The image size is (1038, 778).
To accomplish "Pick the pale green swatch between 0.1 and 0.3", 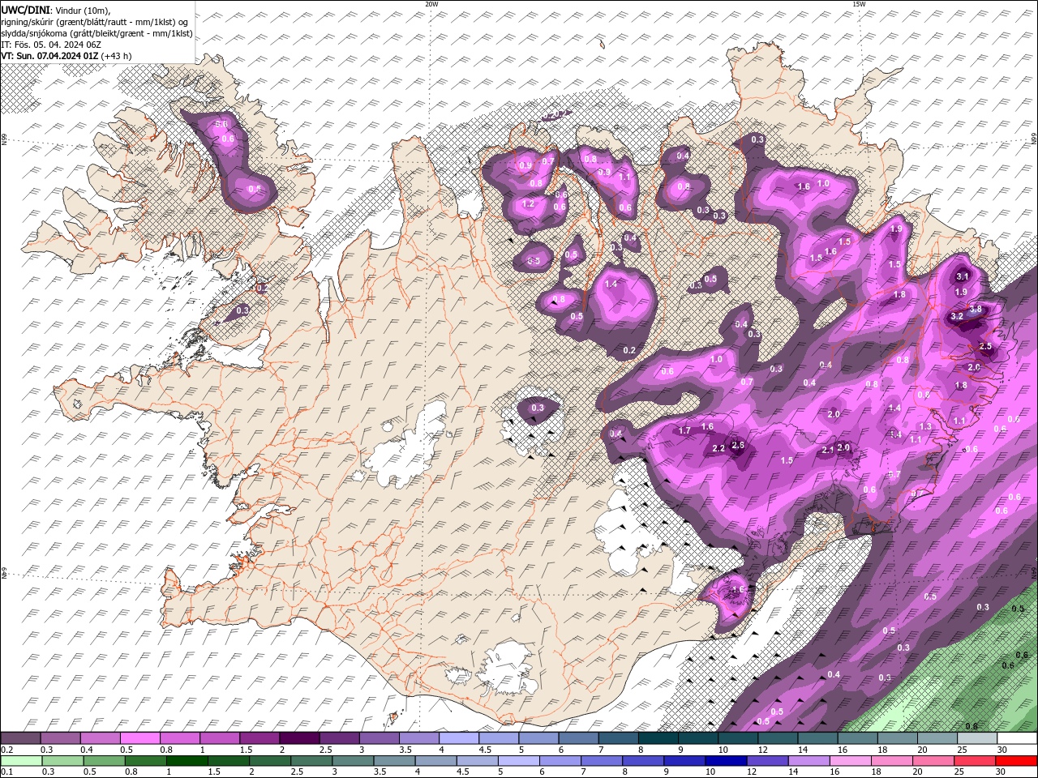I will 20,760.
